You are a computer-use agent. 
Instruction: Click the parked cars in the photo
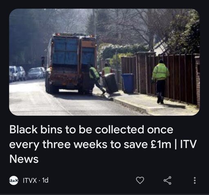point(27,74)
